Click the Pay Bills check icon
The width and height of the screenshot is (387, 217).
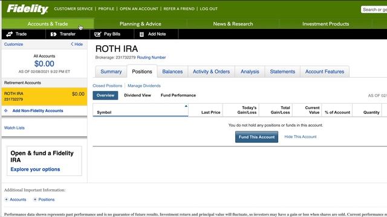[x=98, y=34]
